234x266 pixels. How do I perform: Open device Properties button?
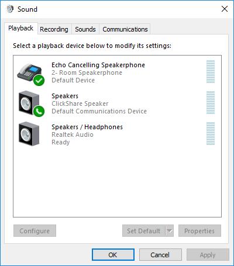(x=199, y=231)
